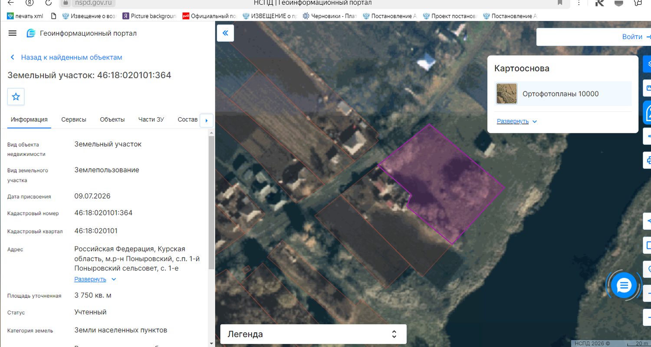Open the Проект постанов bookmark
Viewport: 651px width, 347px height.
pyautogui.click(x=449, y=16)
